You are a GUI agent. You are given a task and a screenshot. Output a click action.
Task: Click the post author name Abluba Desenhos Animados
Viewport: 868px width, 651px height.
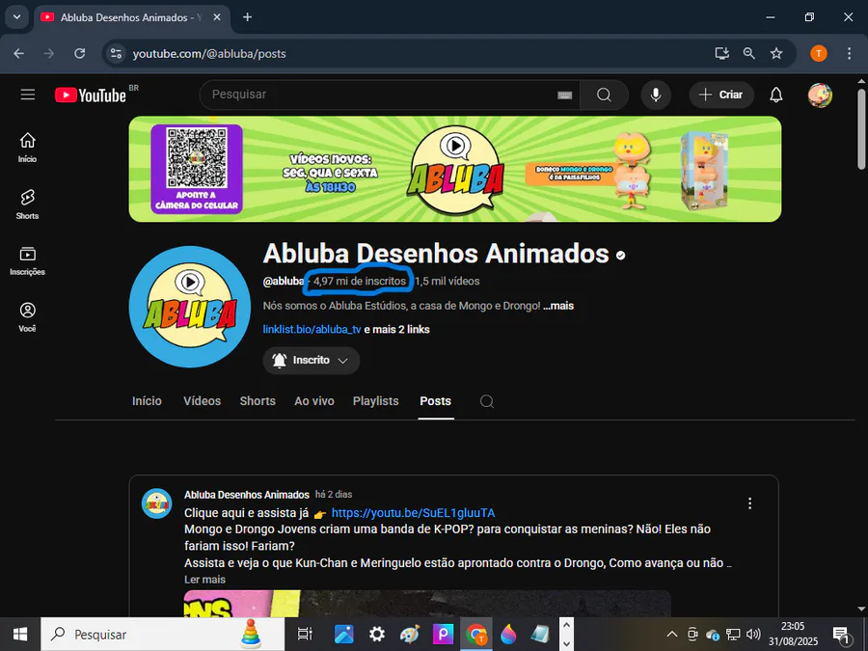(247, 495)
